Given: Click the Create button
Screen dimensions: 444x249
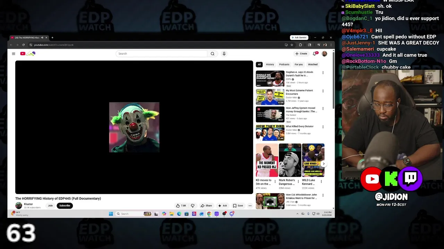Looking at the screenshot, I should (x=301, y=54).
